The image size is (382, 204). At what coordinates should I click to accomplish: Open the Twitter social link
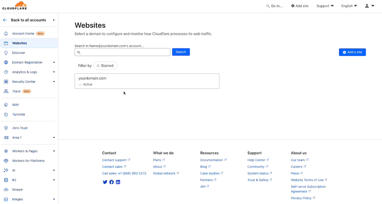click(x=105, y=182)
